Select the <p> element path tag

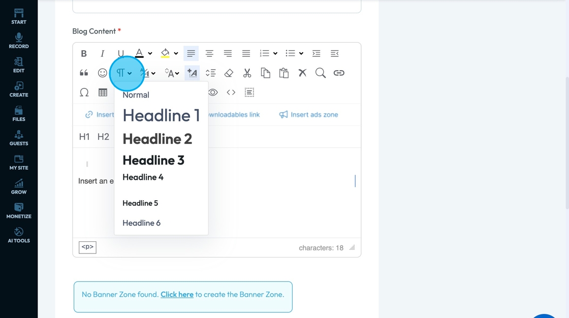click(x=87, y=247)
